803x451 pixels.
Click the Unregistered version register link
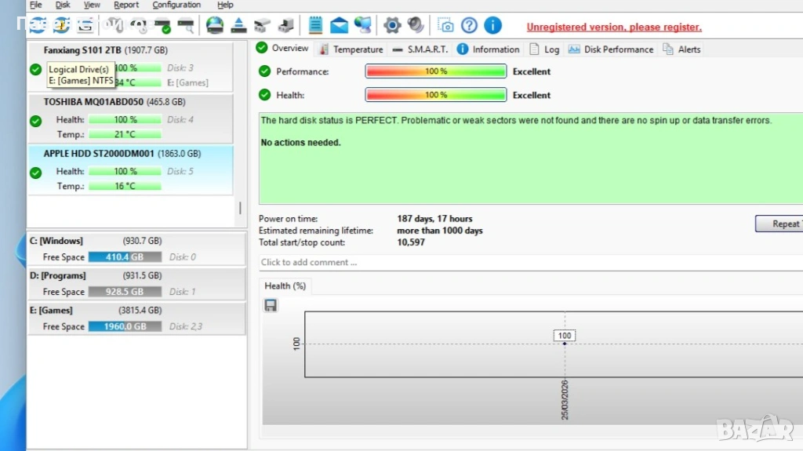tap(614, 27)
